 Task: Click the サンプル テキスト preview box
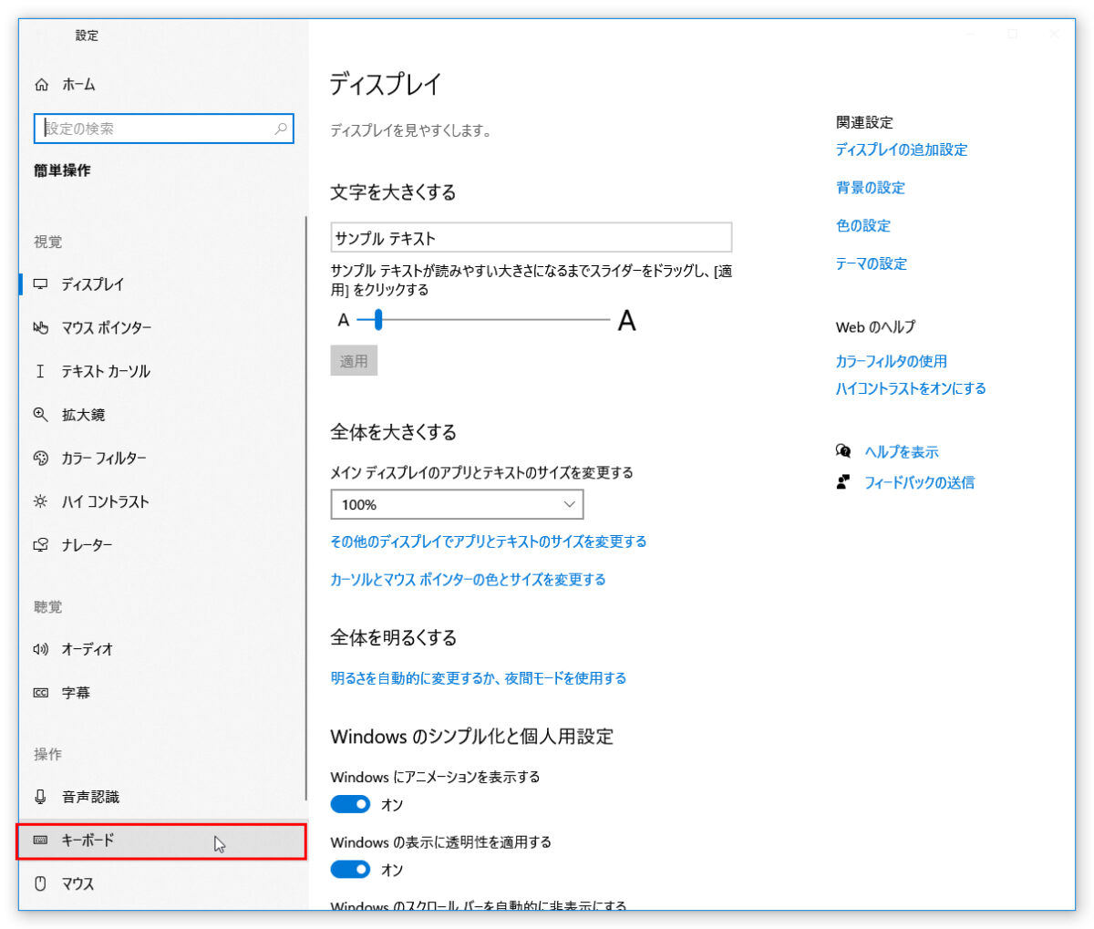point(531,238)
